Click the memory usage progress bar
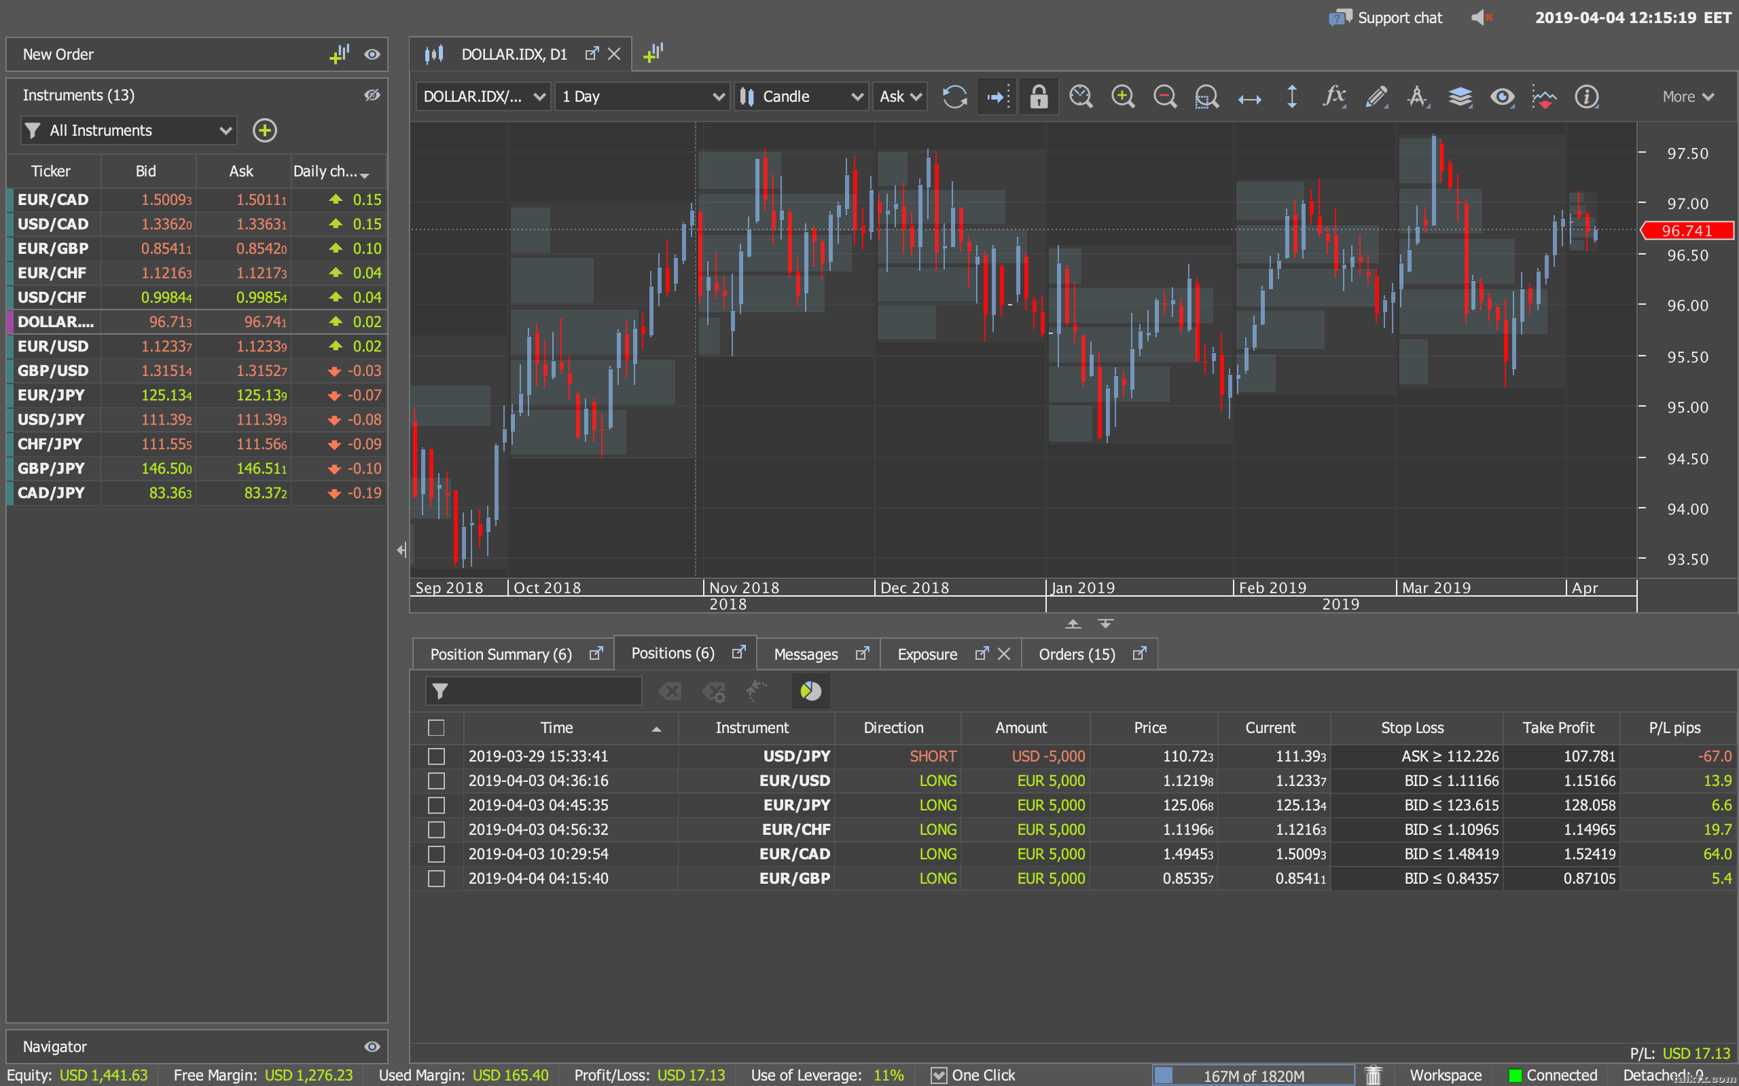This screenshot has height=1086, width=1739. pos(1253,1075)
